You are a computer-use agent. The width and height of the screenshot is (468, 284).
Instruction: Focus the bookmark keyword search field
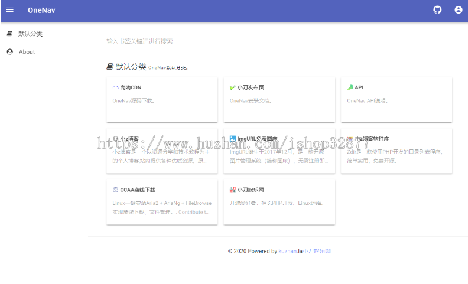click(279, 41)
